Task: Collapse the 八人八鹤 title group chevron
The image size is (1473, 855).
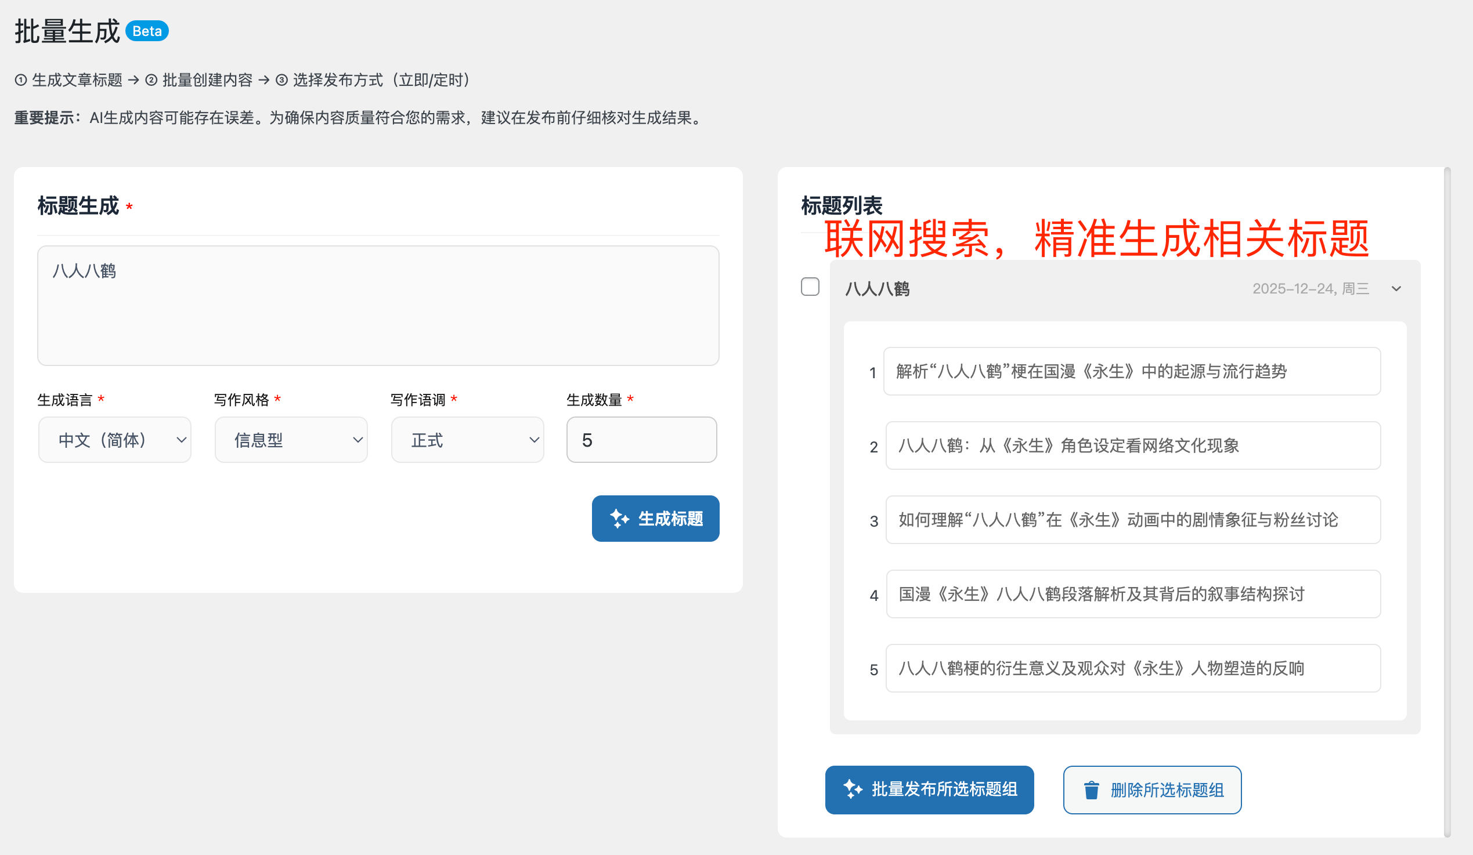Action: pyautogui.click(x=1396, y=288)
